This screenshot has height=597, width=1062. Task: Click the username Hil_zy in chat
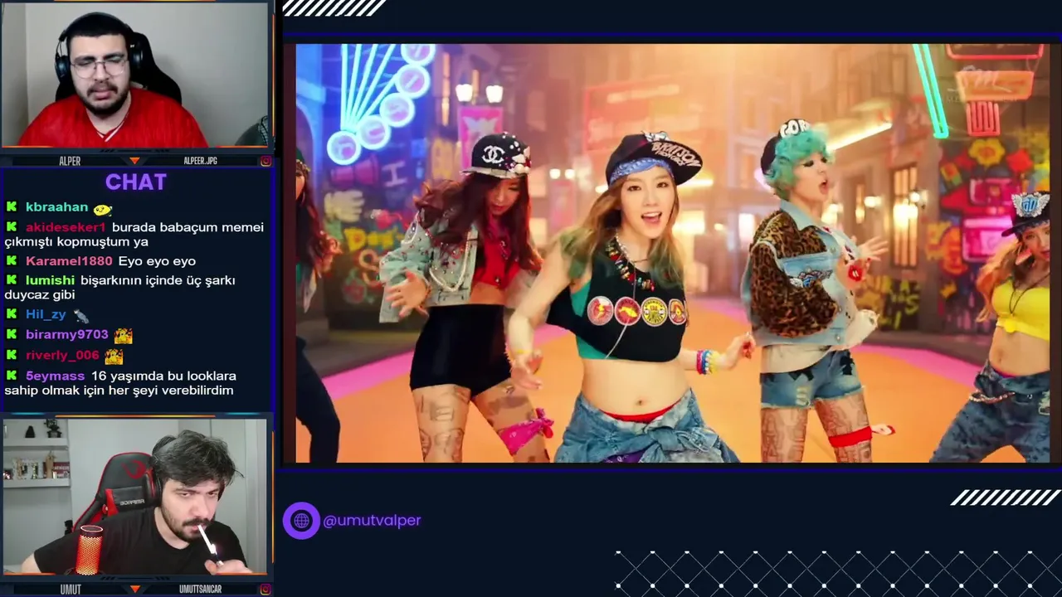[46, 315]
